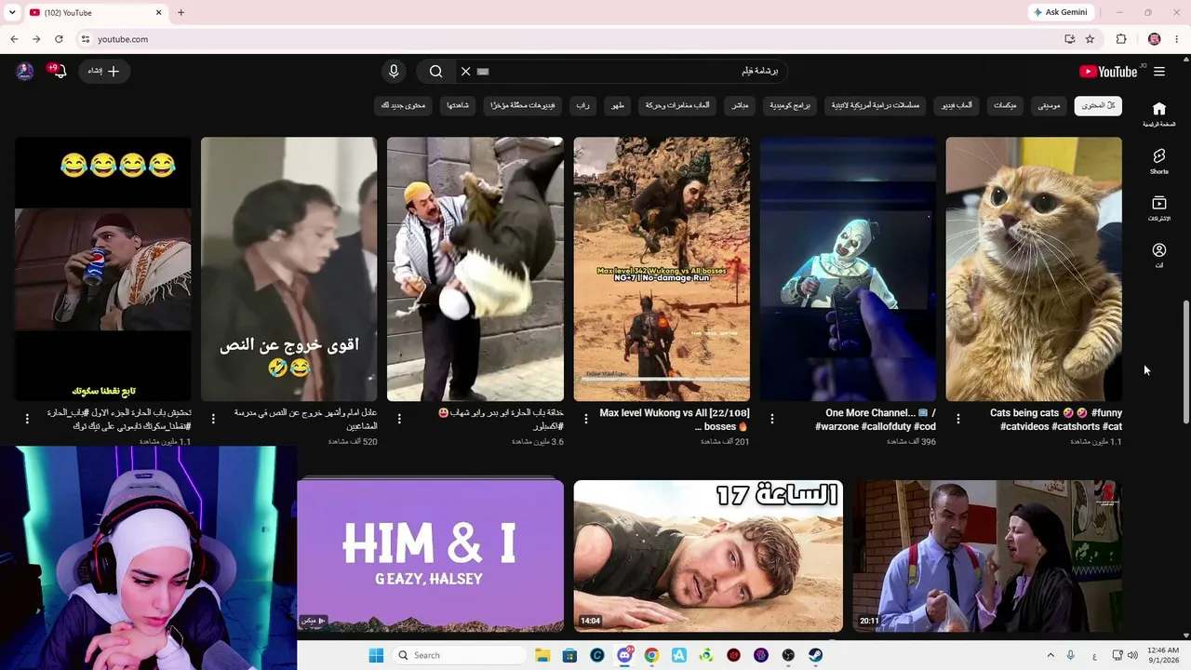Select the 'ألعاب فيديو' filter chip
The height and width of the screenshot is (670, 1191).
pyautogui.click(x=957, y=106)
